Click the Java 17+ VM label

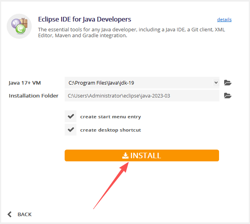pyautogui.click(x=25, y=83)
